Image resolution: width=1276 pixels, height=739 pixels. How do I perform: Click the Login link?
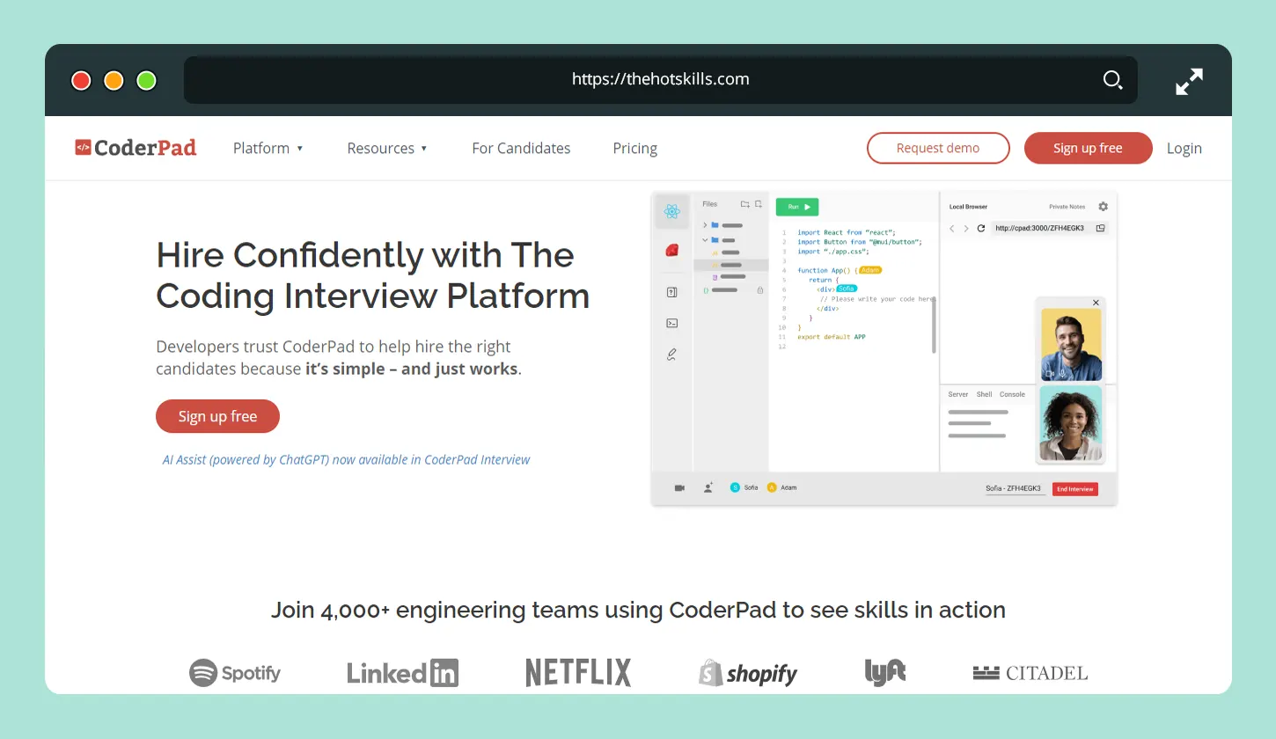pyautogui.click(x=1184, y=148)
